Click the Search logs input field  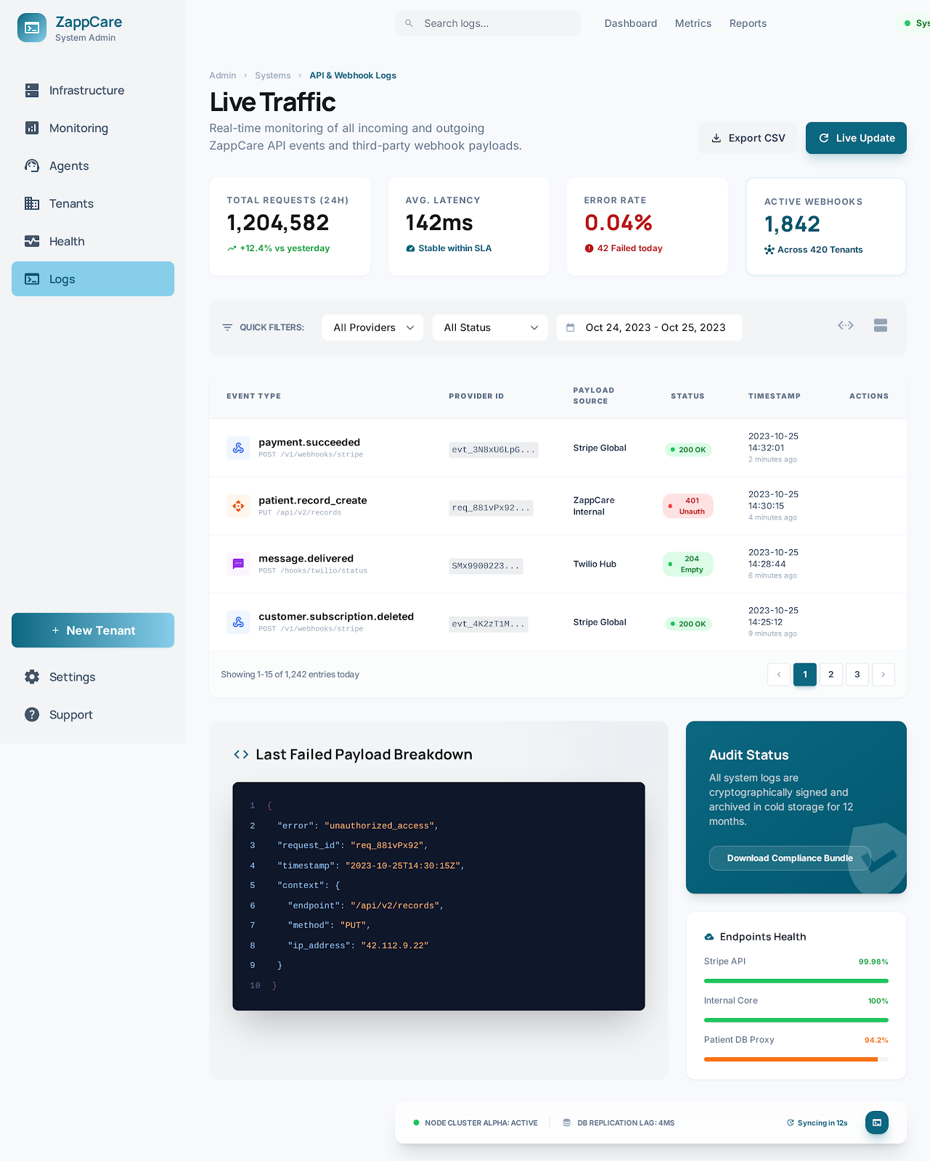[488, 23]
